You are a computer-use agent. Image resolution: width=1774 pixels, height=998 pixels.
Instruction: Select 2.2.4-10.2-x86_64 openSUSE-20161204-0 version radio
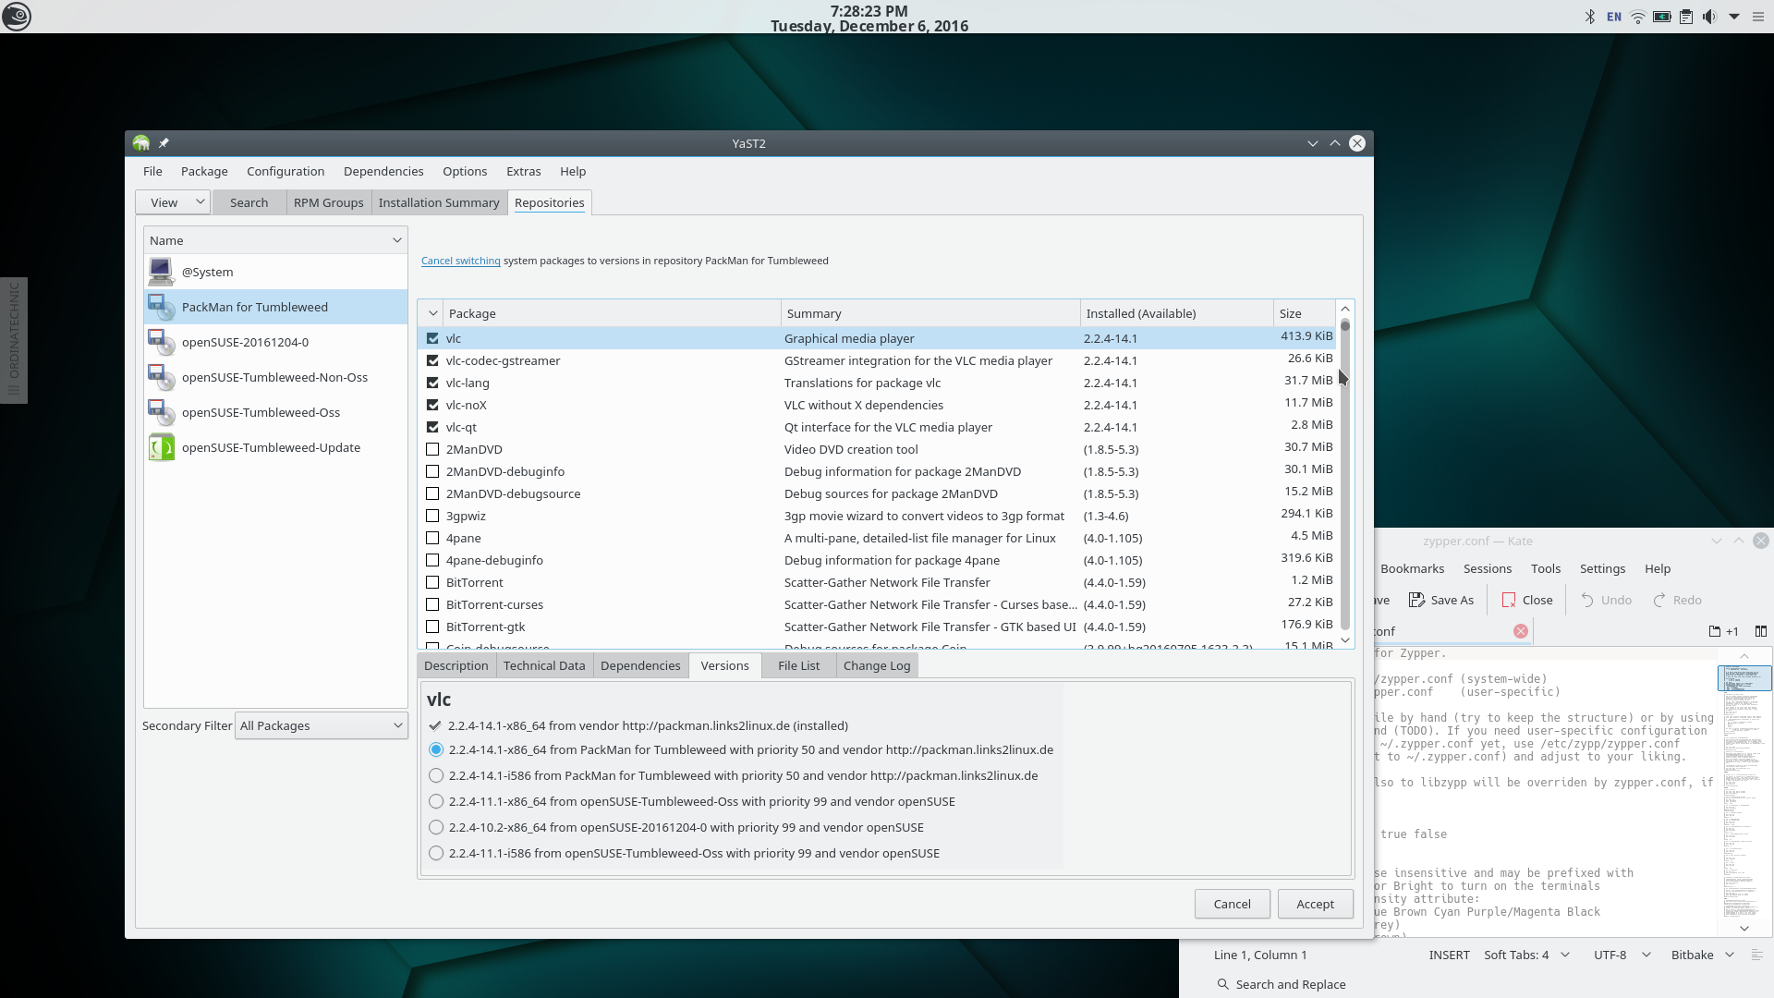click(x=436, y=827)
